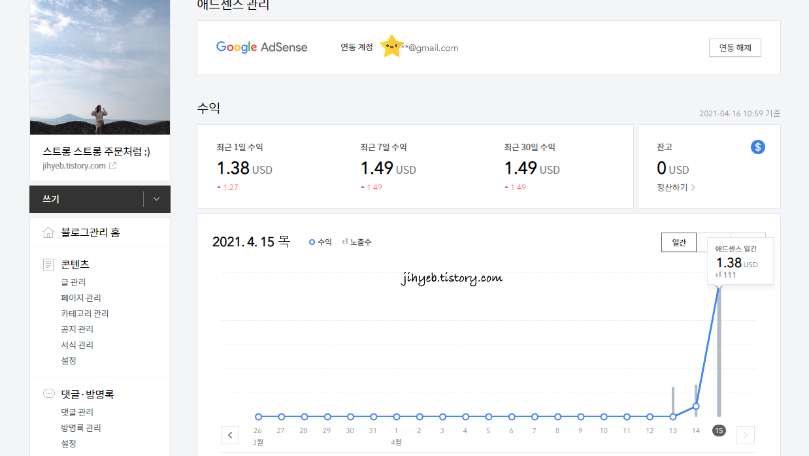Click the 연동 계정 label
The height and width of the screenshot is (456, 809).
pos(357,47)
